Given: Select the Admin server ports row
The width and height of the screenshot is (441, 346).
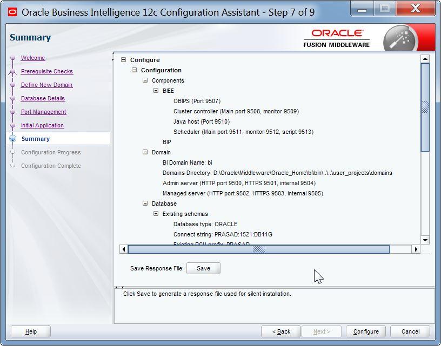Looking at the screenshot, I should (239, 183).
